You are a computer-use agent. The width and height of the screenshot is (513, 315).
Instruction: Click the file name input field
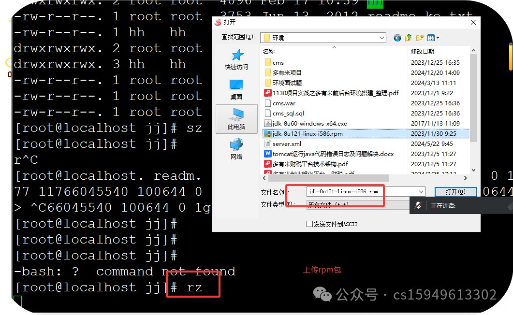tap(362, 191)
